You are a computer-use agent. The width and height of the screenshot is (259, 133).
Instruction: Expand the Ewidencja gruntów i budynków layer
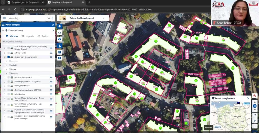pyautogui.click(x=4, y=81)
